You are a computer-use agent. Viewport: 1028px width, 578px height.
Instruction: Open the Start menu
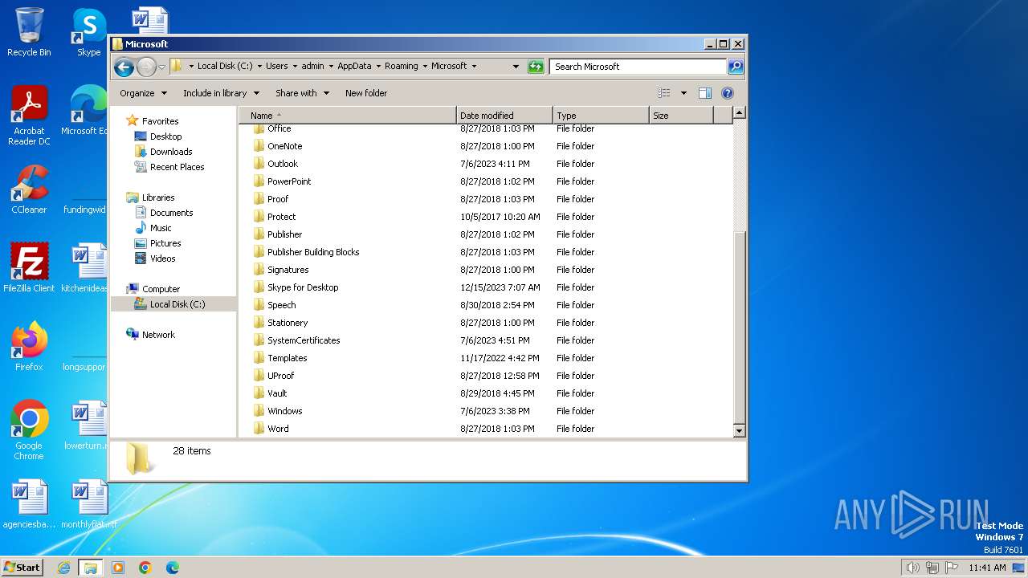click(22, 567)
